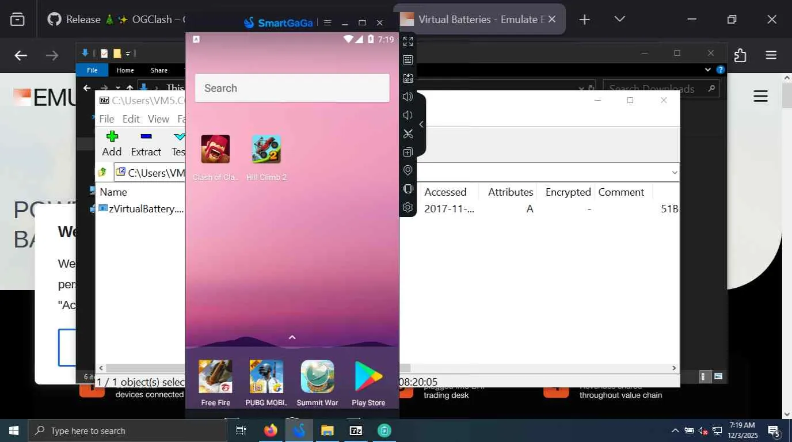The height and width of the screenshot is (442, 792).
Task: Click the Android home screen Search field
Action: coord(292,88)
